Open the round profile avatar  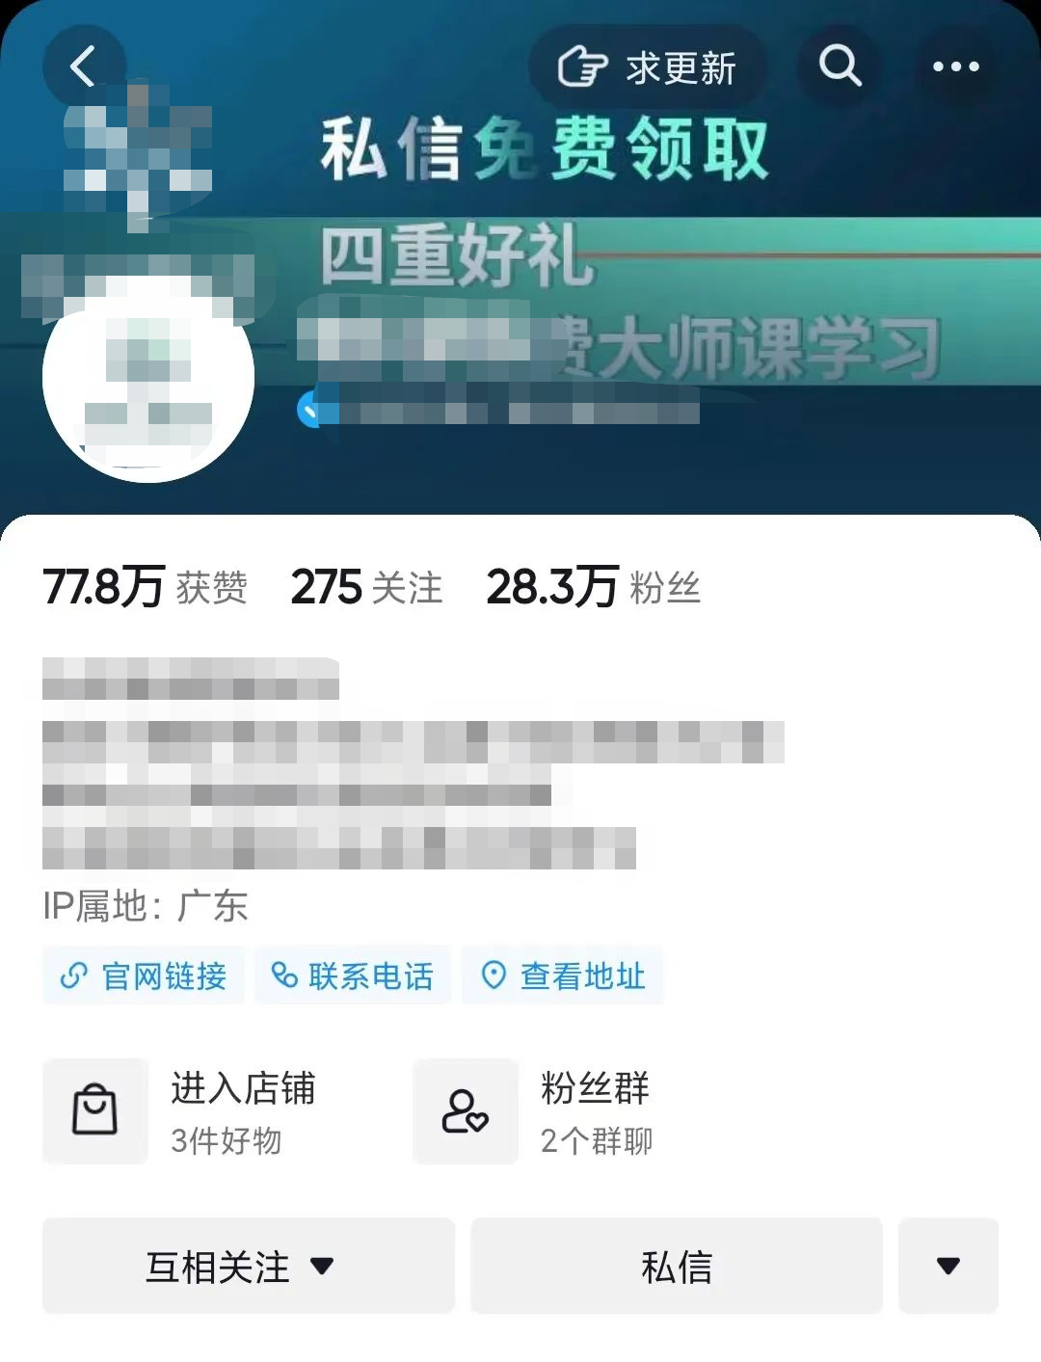tap(148, 377)
